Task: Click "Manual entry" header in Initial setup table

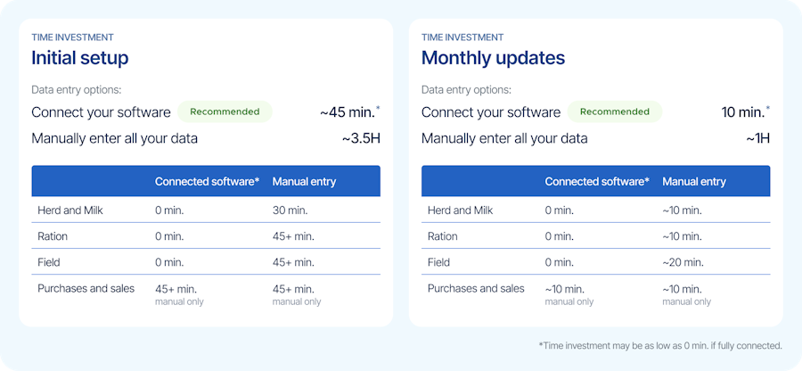Action: tap(304, 182)
